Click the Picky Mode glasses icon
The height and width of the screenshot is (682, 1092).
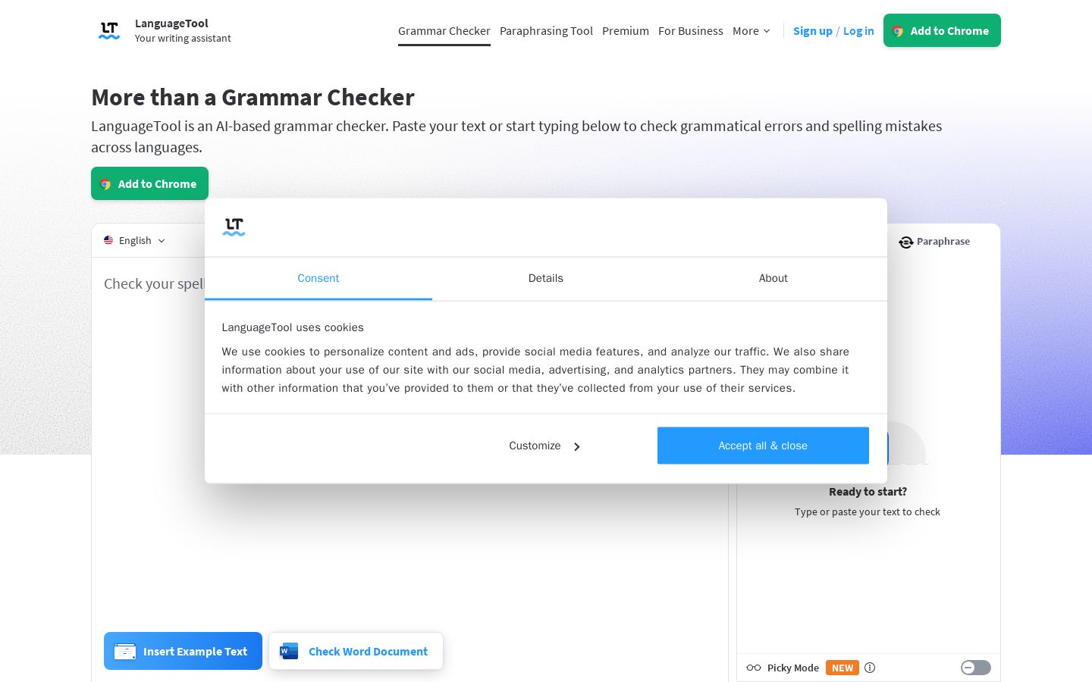point(754,668)
